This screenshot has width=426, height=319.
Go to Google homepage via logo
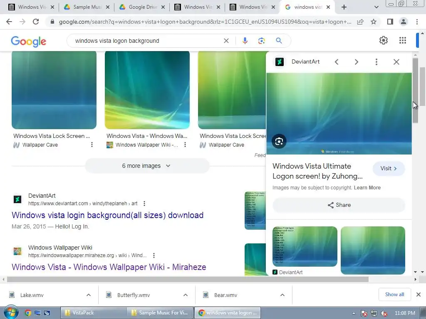tap(29, 41)
